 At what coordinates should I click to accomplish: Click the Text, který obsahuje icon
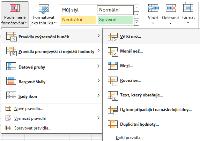pos(113,96)
